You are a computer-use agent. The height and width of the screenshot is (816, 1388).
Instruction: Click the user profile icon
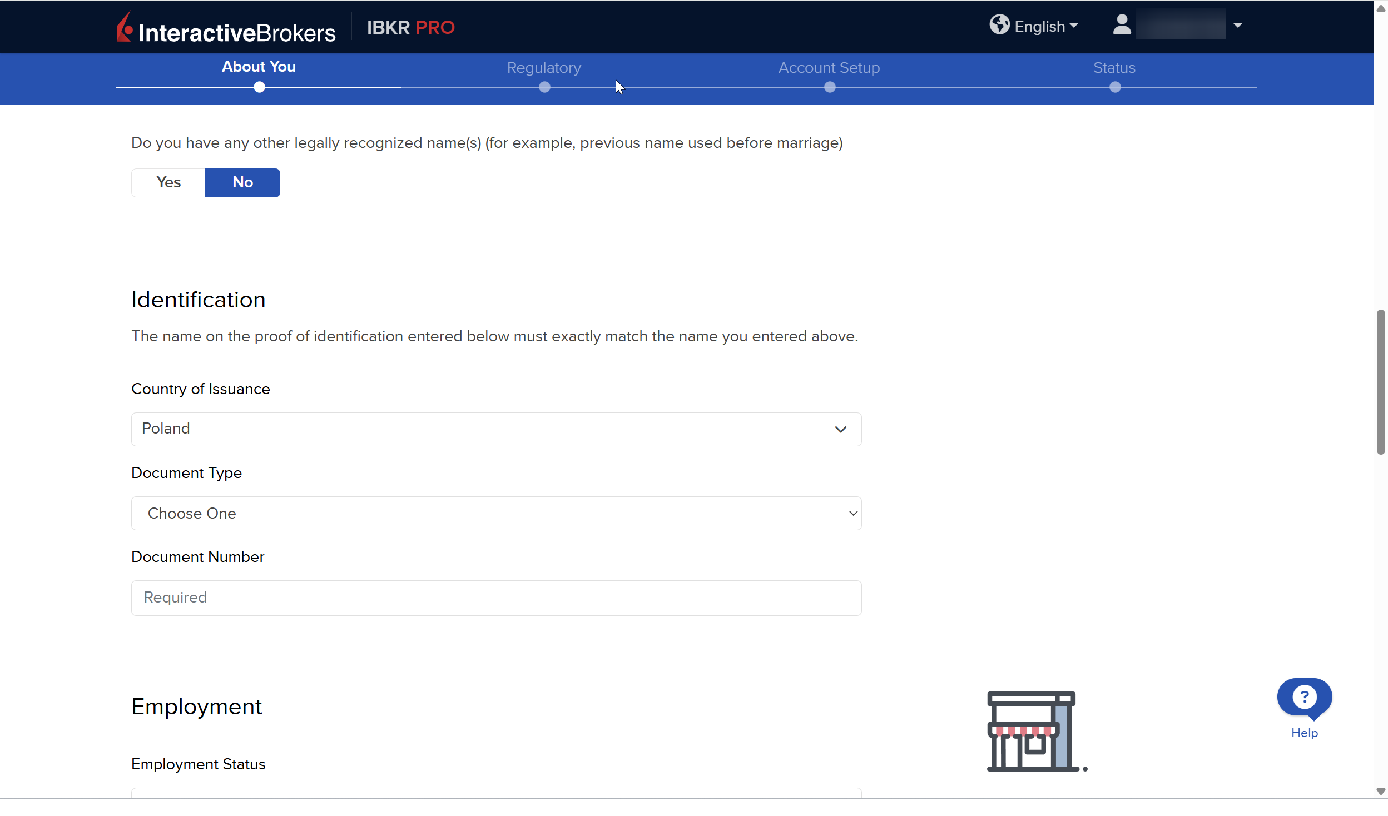[x=1122, y=25]
